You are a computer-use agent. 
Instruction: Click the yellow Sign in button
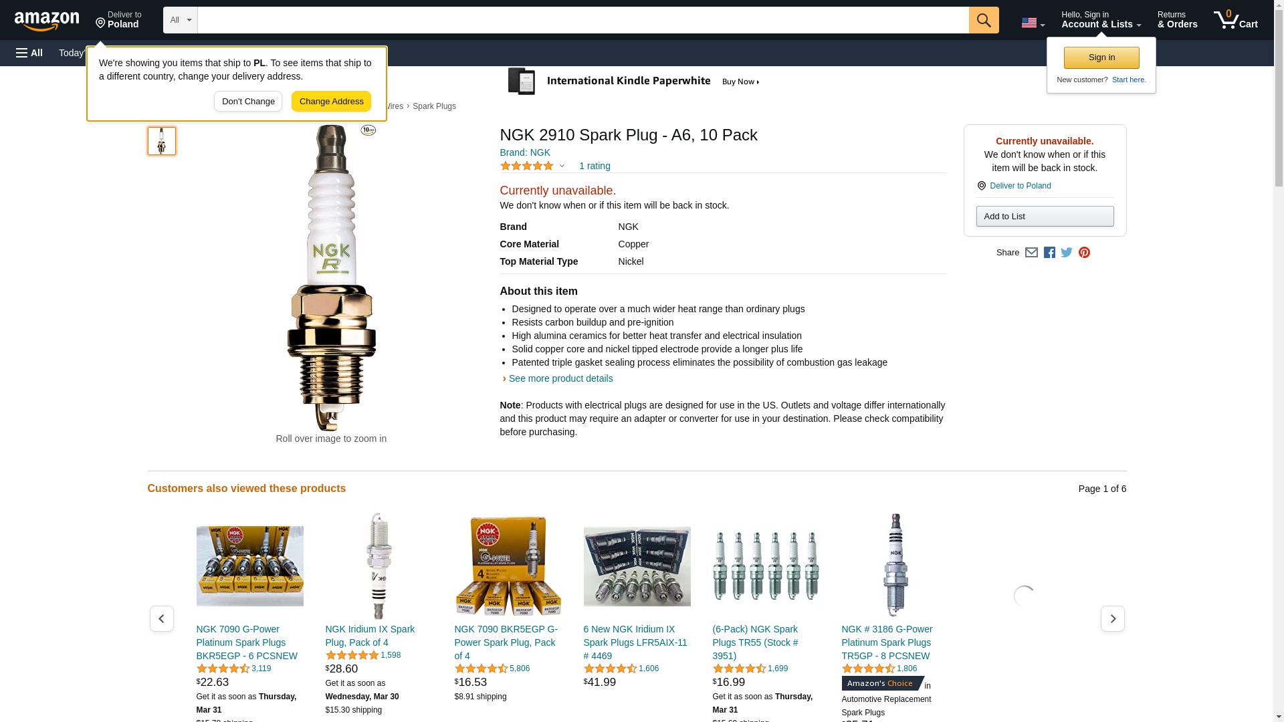[x=1101, y=57]
